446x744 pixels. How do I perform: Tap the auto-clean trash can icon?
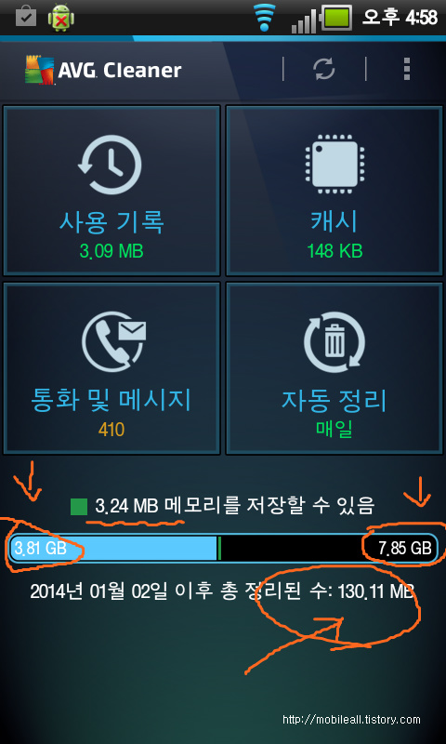(x=335, y=342)
